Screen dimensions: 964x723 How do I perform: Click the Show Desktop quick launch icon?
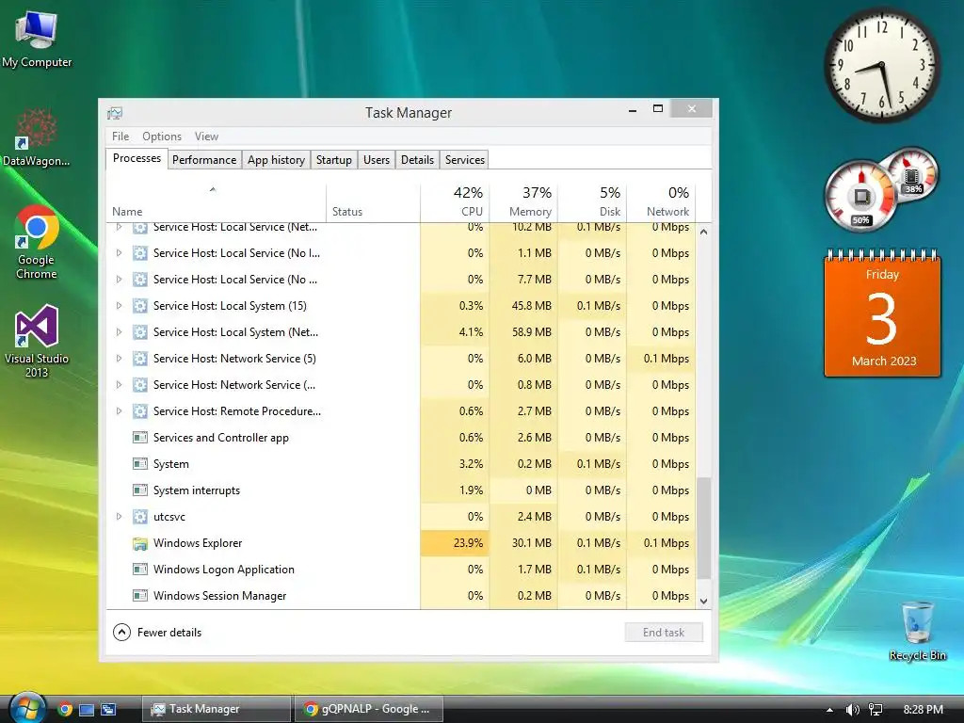(87, 710)
